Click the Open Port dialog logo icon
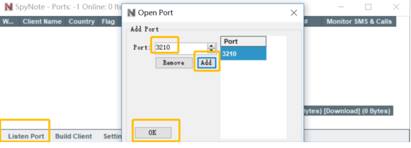Screen dimensions: 411x148 point(131,13)
